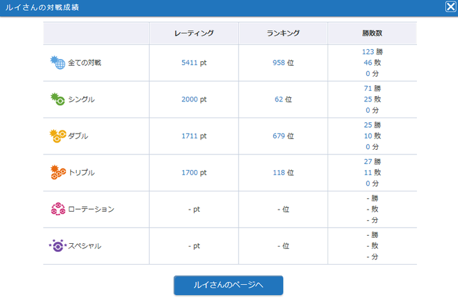Click the 全ての対戦 globe icon
This screenshot has width=458, height=305.
pyautogui.click(x=57, y=62)
